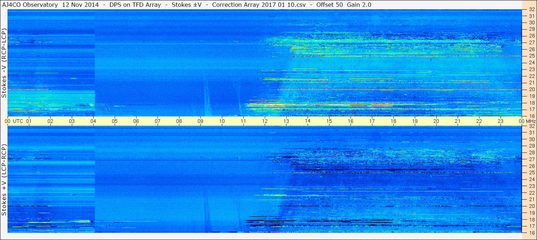The width and height of the screenshot is (537, 240).
Task: Click the 21 MHz tick of Stokes +V panel
Action: pyautogui.click(x=531, y=199)
